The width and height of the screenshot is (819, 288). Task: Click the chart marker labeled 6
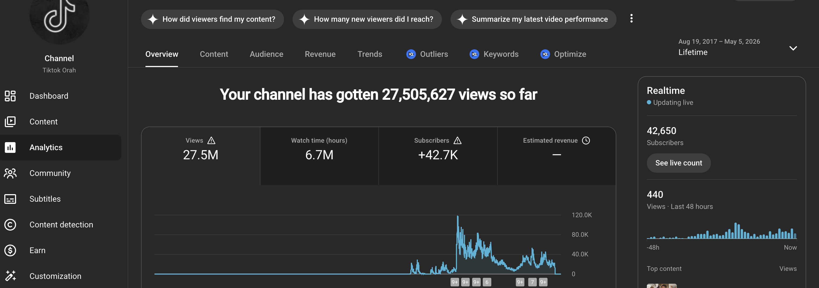point(487,282)
